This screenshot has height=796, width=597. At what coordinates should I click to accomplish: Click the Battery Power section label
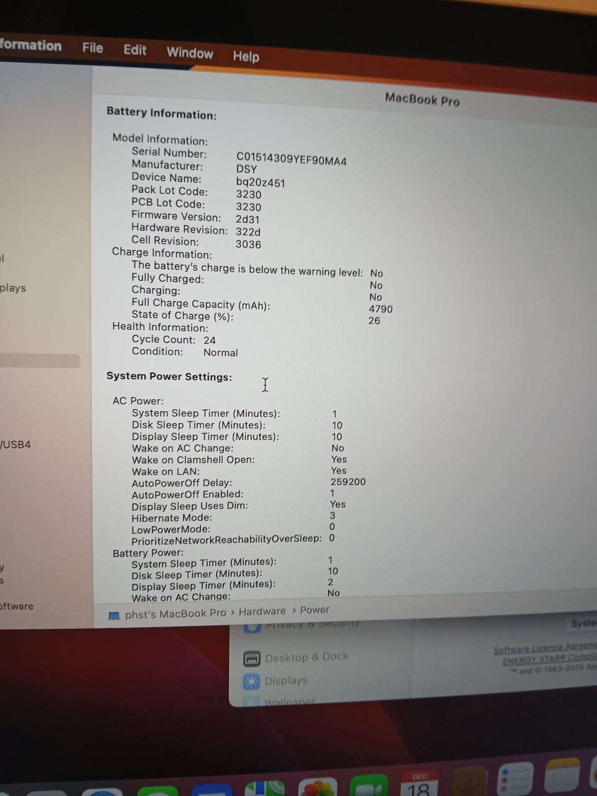148,553
